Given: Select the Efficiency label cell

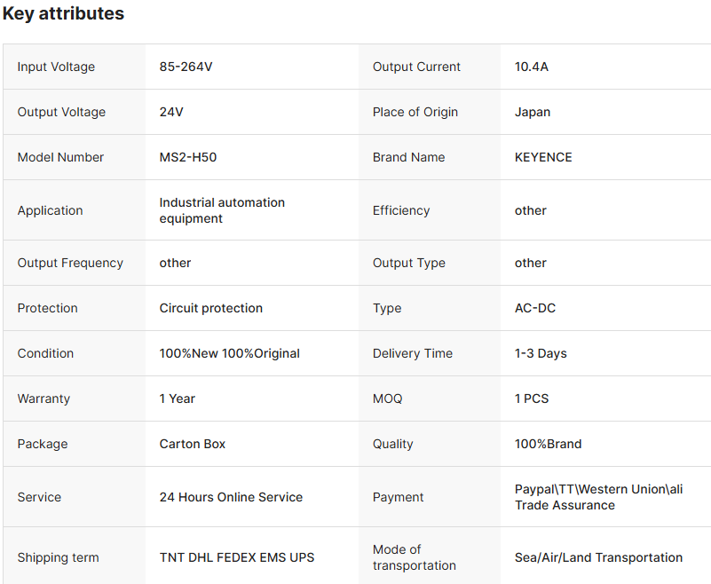Looking at the screenshot, I should point(401,210).
